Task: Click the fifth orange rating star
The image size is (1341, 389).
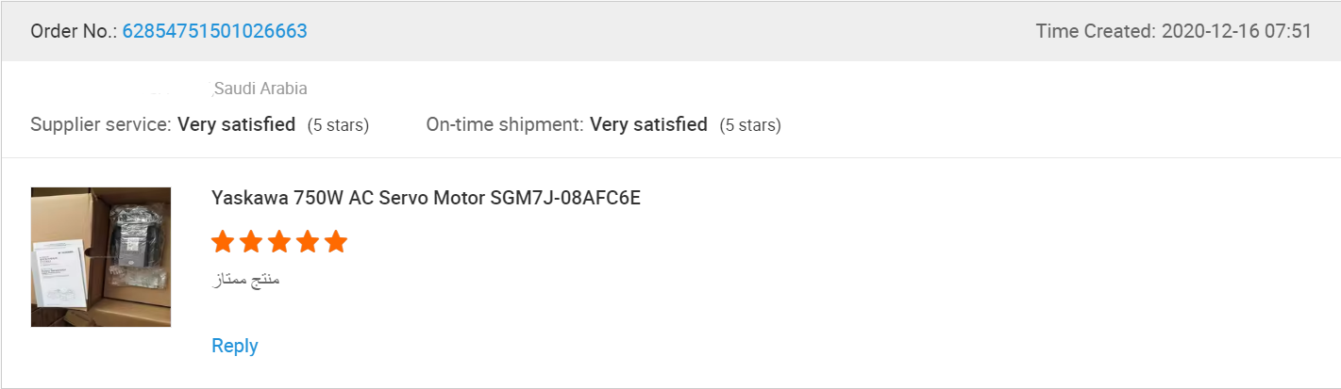Action: pyautogui.click(x=336, y=242)
